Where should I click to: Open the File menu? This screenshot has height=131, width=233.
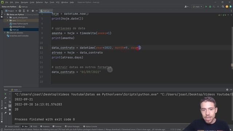[x=7, y=3]
